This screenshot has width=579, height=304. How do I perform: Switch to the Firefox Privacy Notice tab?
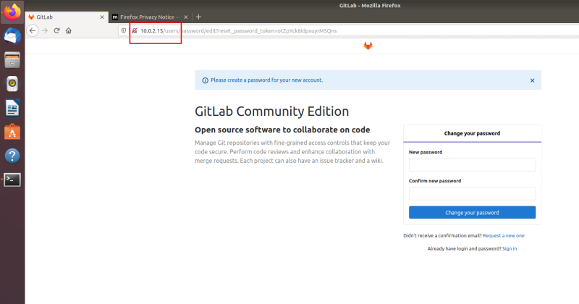click(x=151, y=17)
